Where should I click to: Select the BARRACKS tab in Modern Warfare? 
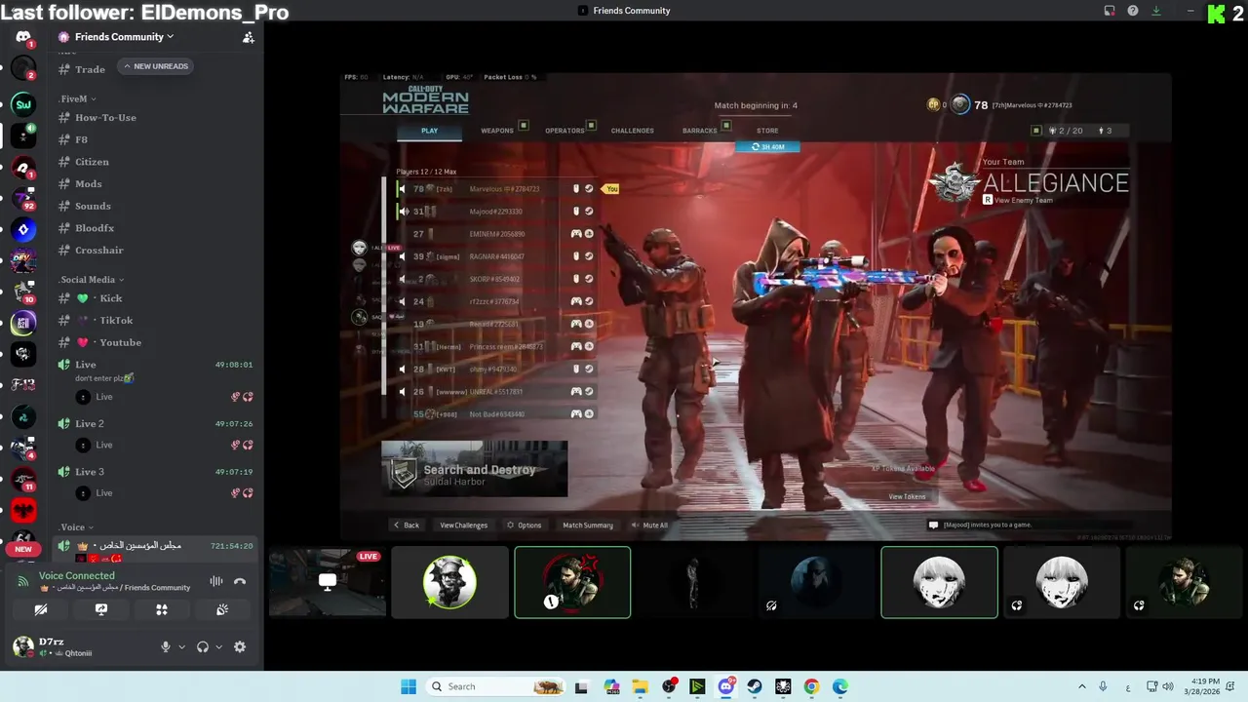(x=700, y=131)
